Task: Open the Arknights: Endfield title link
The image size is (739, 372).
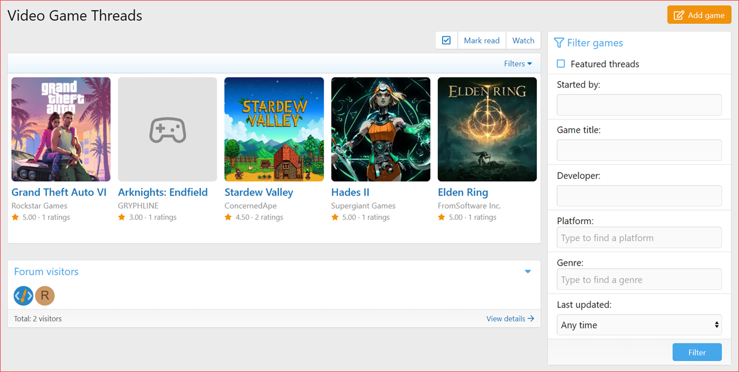Action: (163, 192)
